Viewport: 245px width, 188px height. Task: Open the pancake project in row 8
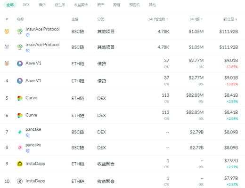(x=33, y=145)
